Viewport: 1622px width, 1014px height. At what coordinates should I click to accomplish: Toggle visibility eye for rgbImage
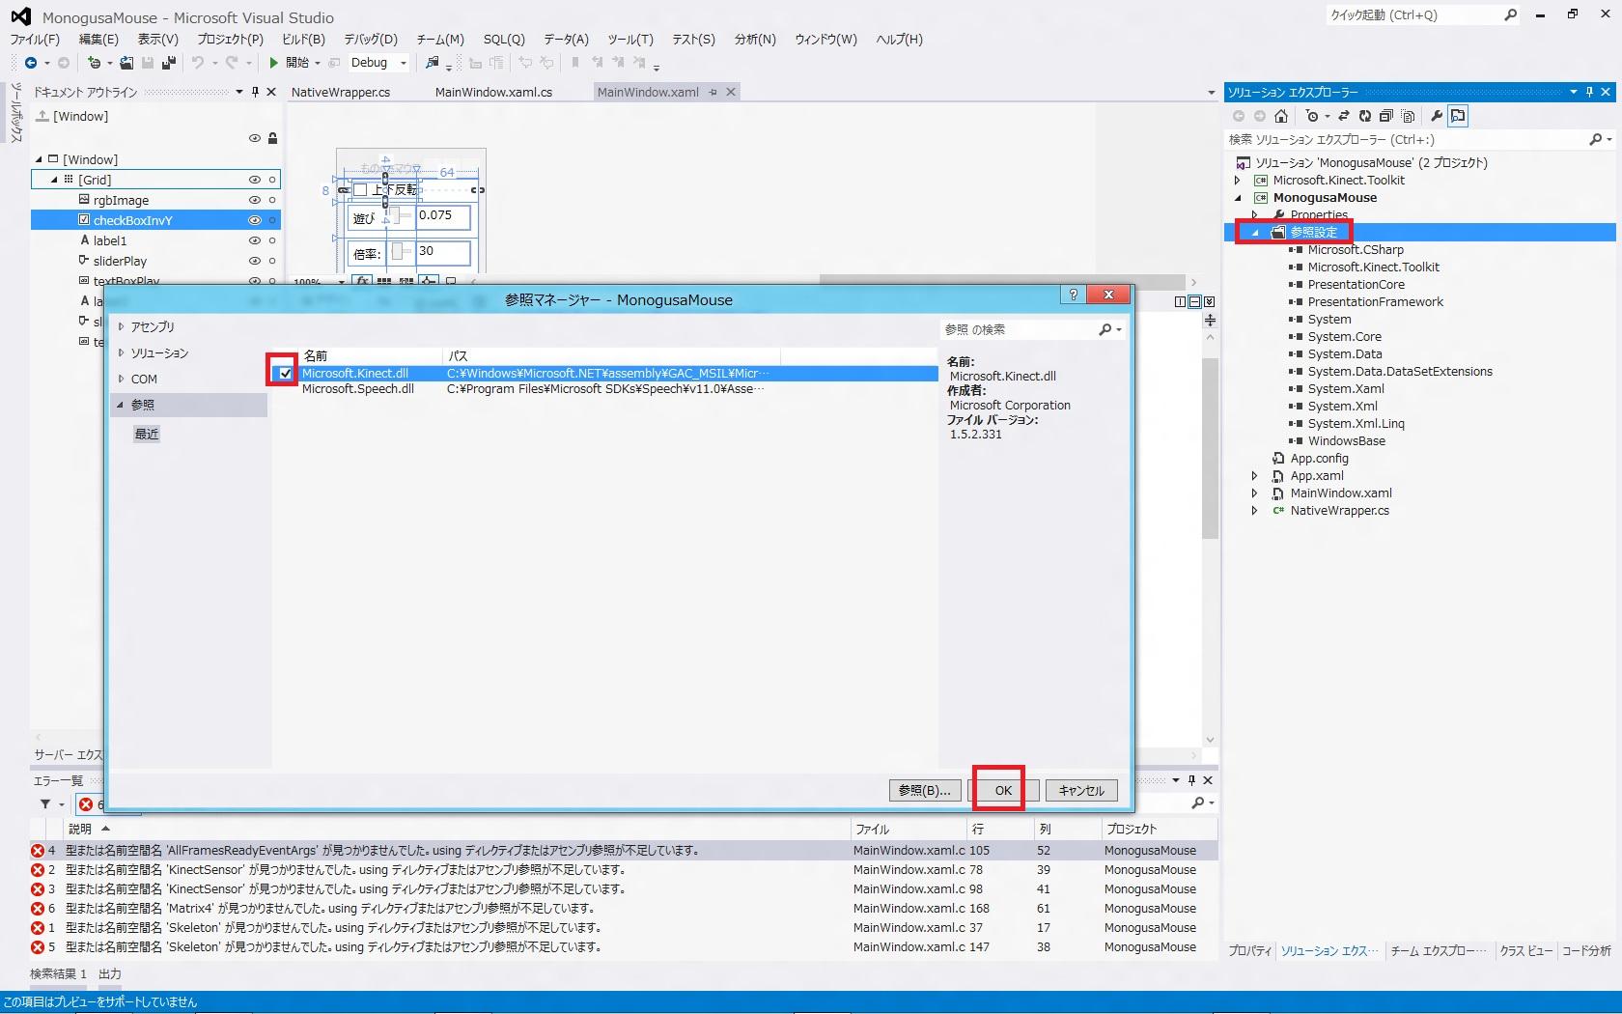pos(255,200)
